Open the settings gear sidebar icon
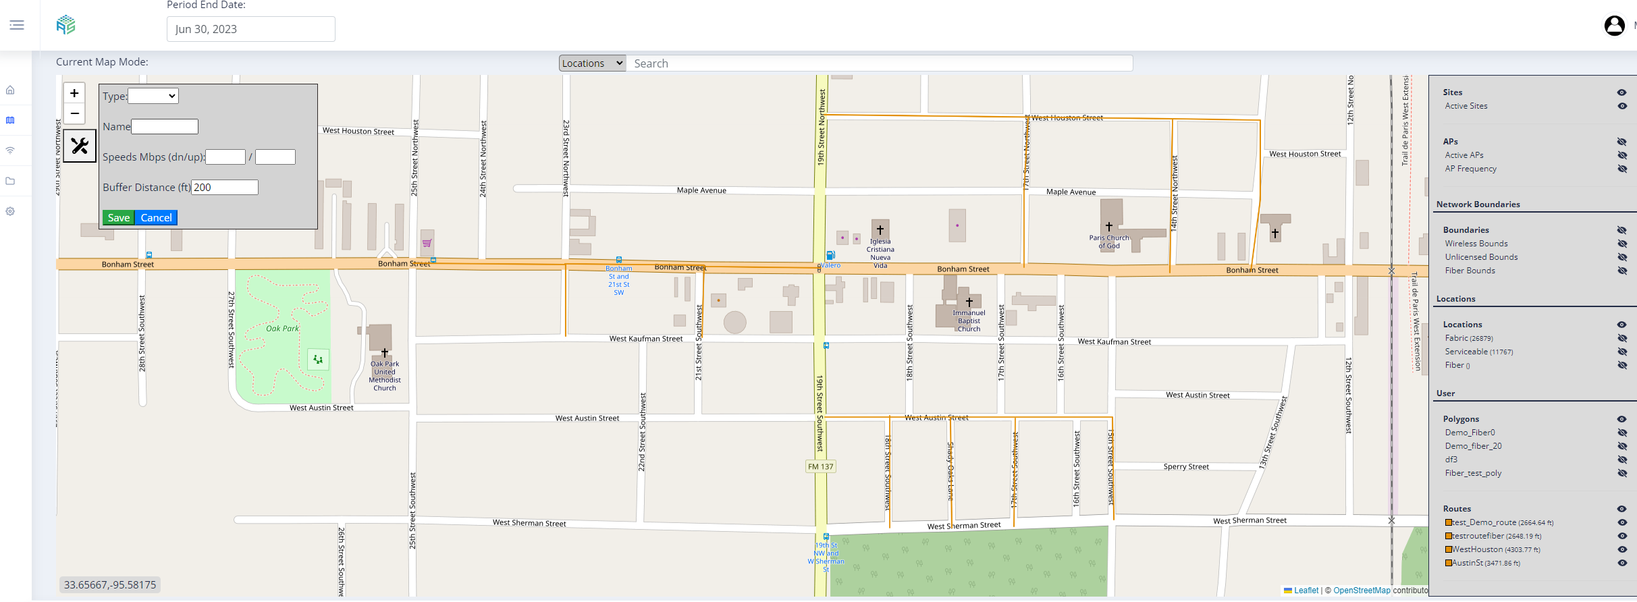Viewport: 1637px width, 602px height. click(x=10, y=211)
